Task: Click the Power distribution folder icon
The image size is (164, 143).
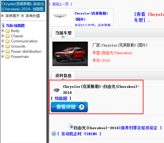Action: (7, 51)
